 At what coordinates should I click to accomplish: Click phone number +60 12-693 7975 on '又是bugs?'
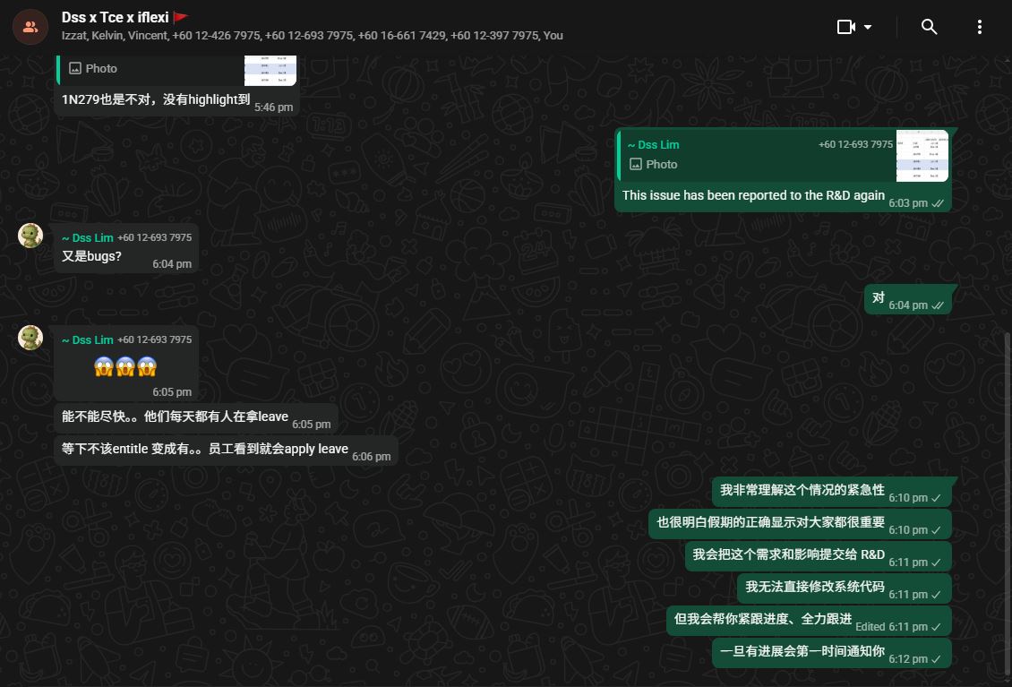tap(154, 237)
